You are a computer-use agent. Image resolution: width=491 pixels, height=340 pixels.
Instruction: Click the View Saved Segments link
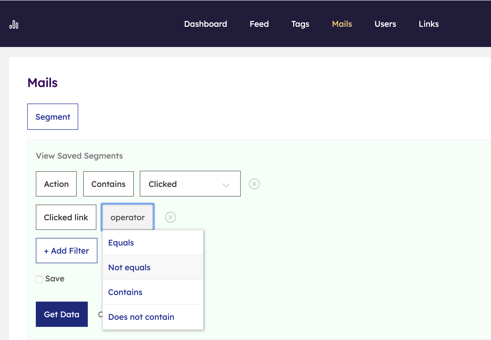pyautogui.click(x=79, y=156)
